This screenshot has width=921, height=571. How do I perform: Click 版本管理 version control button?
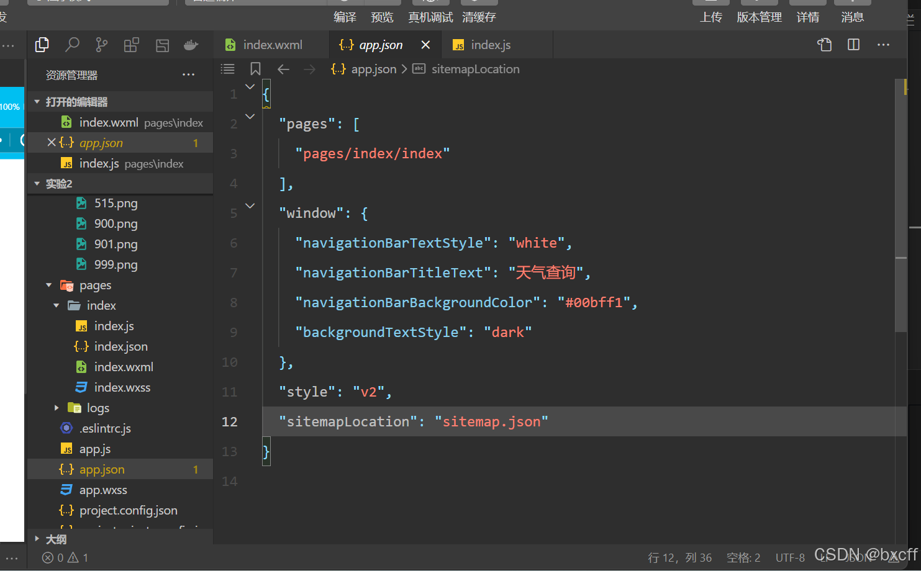click(x=759, y=17)
